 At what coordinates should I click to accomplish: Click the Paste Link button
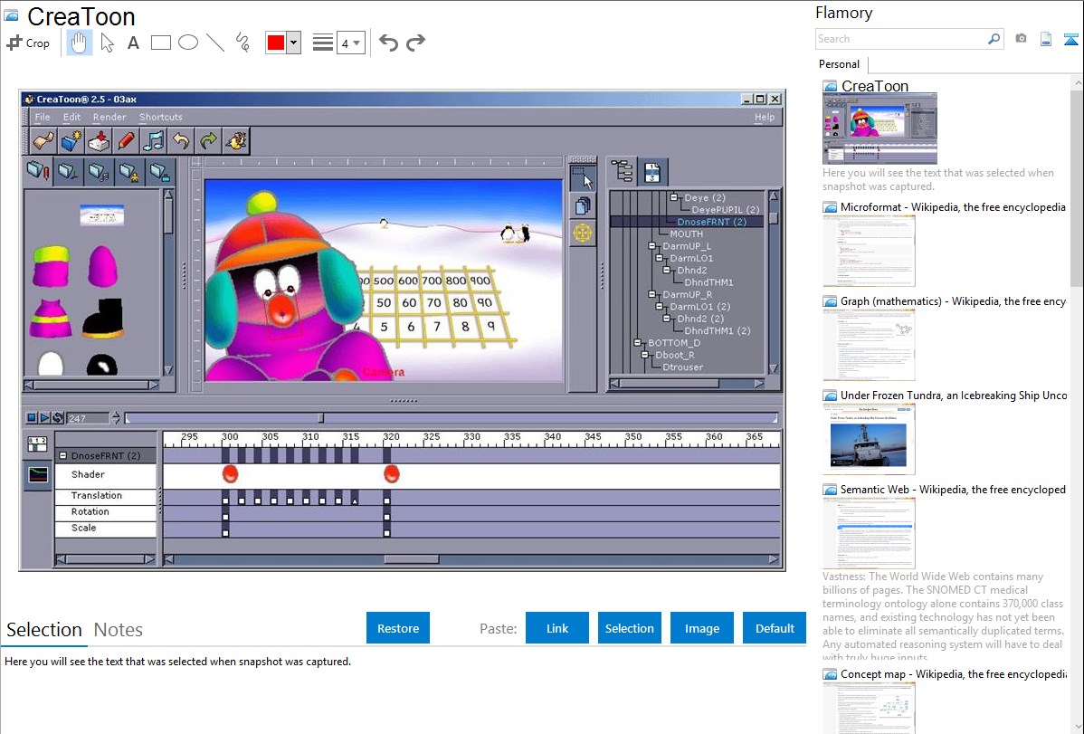(557, 628)
